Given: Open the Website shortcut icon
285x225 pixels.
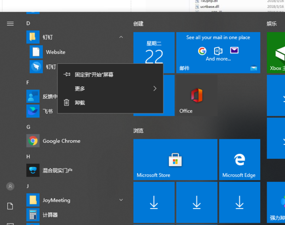Looking at the screenshot, I should coord(36,52).
